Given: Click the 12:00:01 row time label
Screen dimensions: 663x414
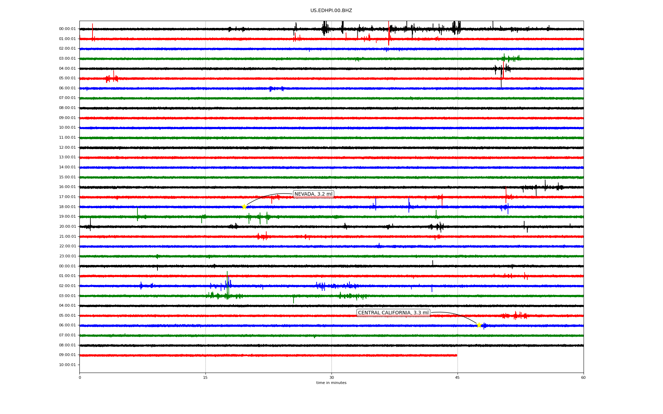Looking at the screenshot, I should [x=67, y=148].
